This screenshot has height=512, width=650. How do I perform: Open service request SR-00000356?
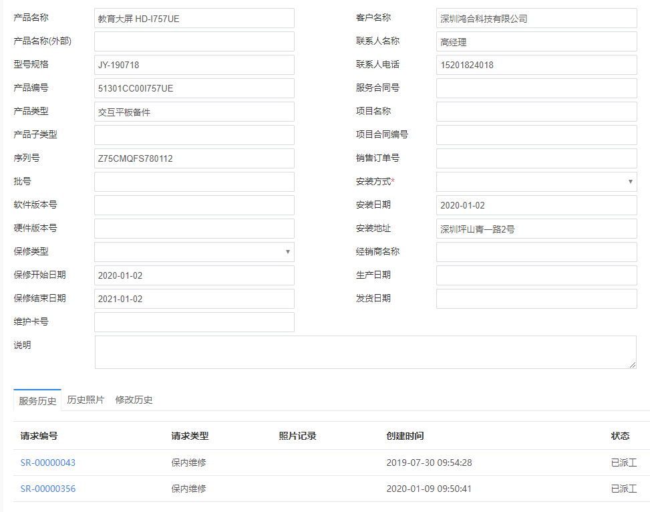click(x=47, y=489)
